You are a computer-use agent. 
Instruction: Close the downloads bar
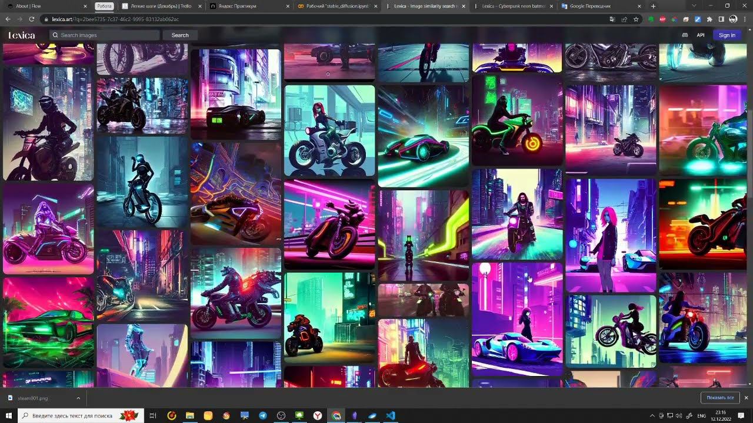tap(746, 398)
